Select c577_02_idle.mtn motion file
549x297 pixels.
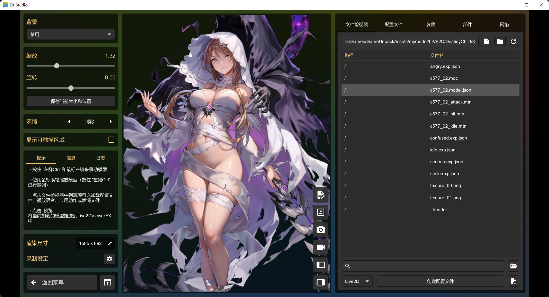430,126
